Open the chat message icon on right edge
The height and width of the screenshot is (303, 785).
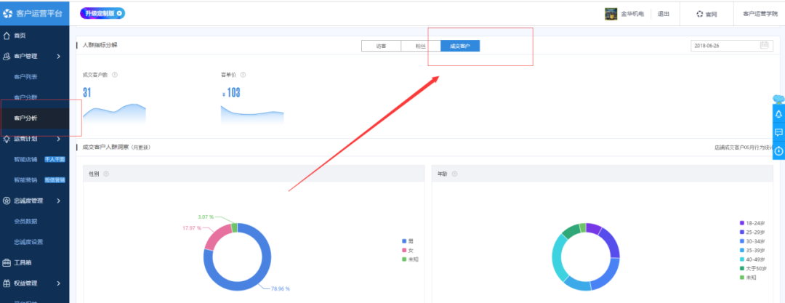778,132
